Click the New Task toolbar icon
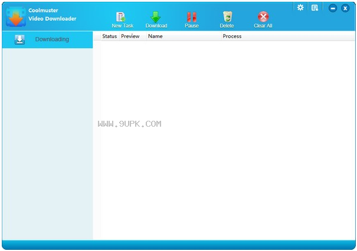Viewport: 357px width, 251px height. tap(120, 17)
